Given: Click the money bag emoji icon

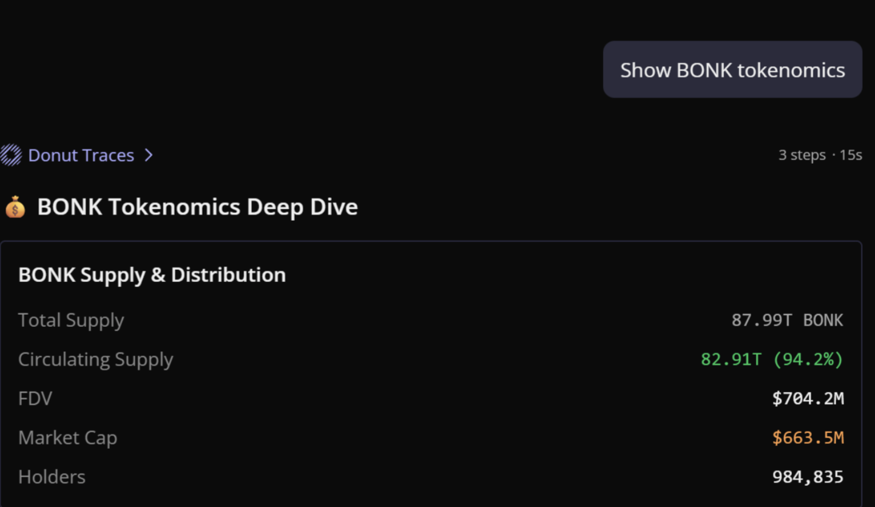Looking at the screenshot, I should (x=15, y=207).
